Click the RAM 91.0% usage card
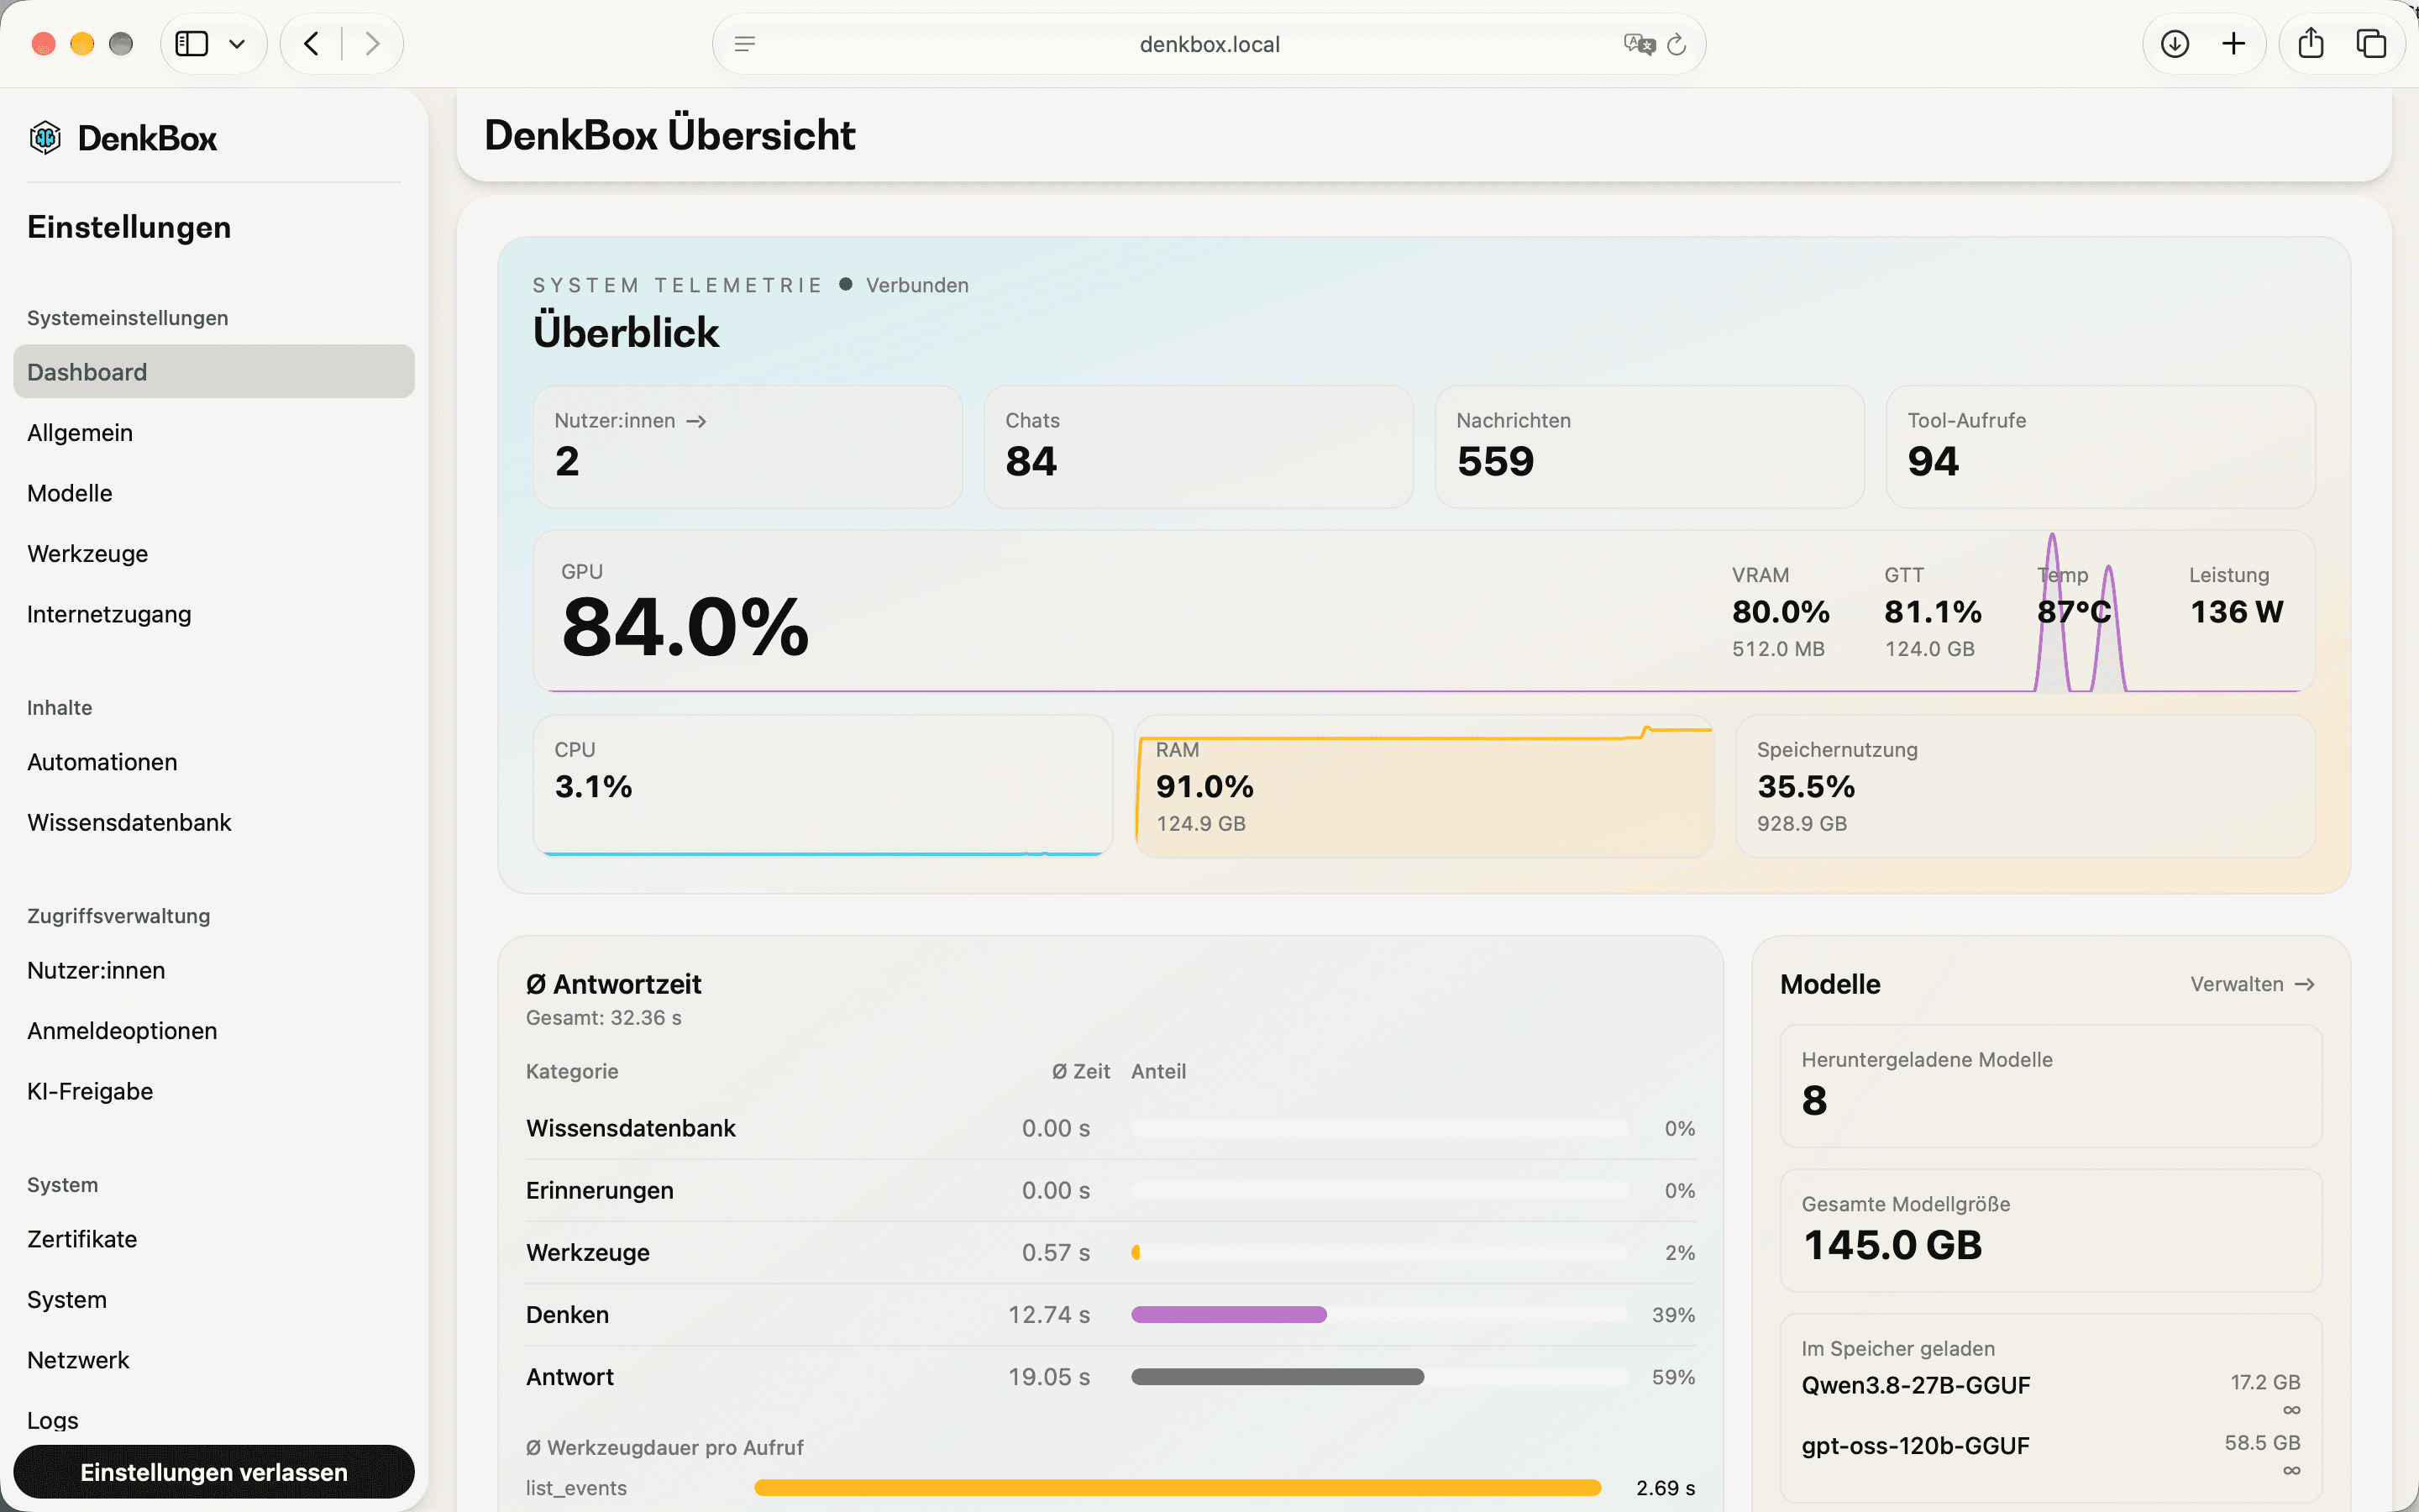The width and height of the screenshot is (2419, 1512). click(1425, 786)
